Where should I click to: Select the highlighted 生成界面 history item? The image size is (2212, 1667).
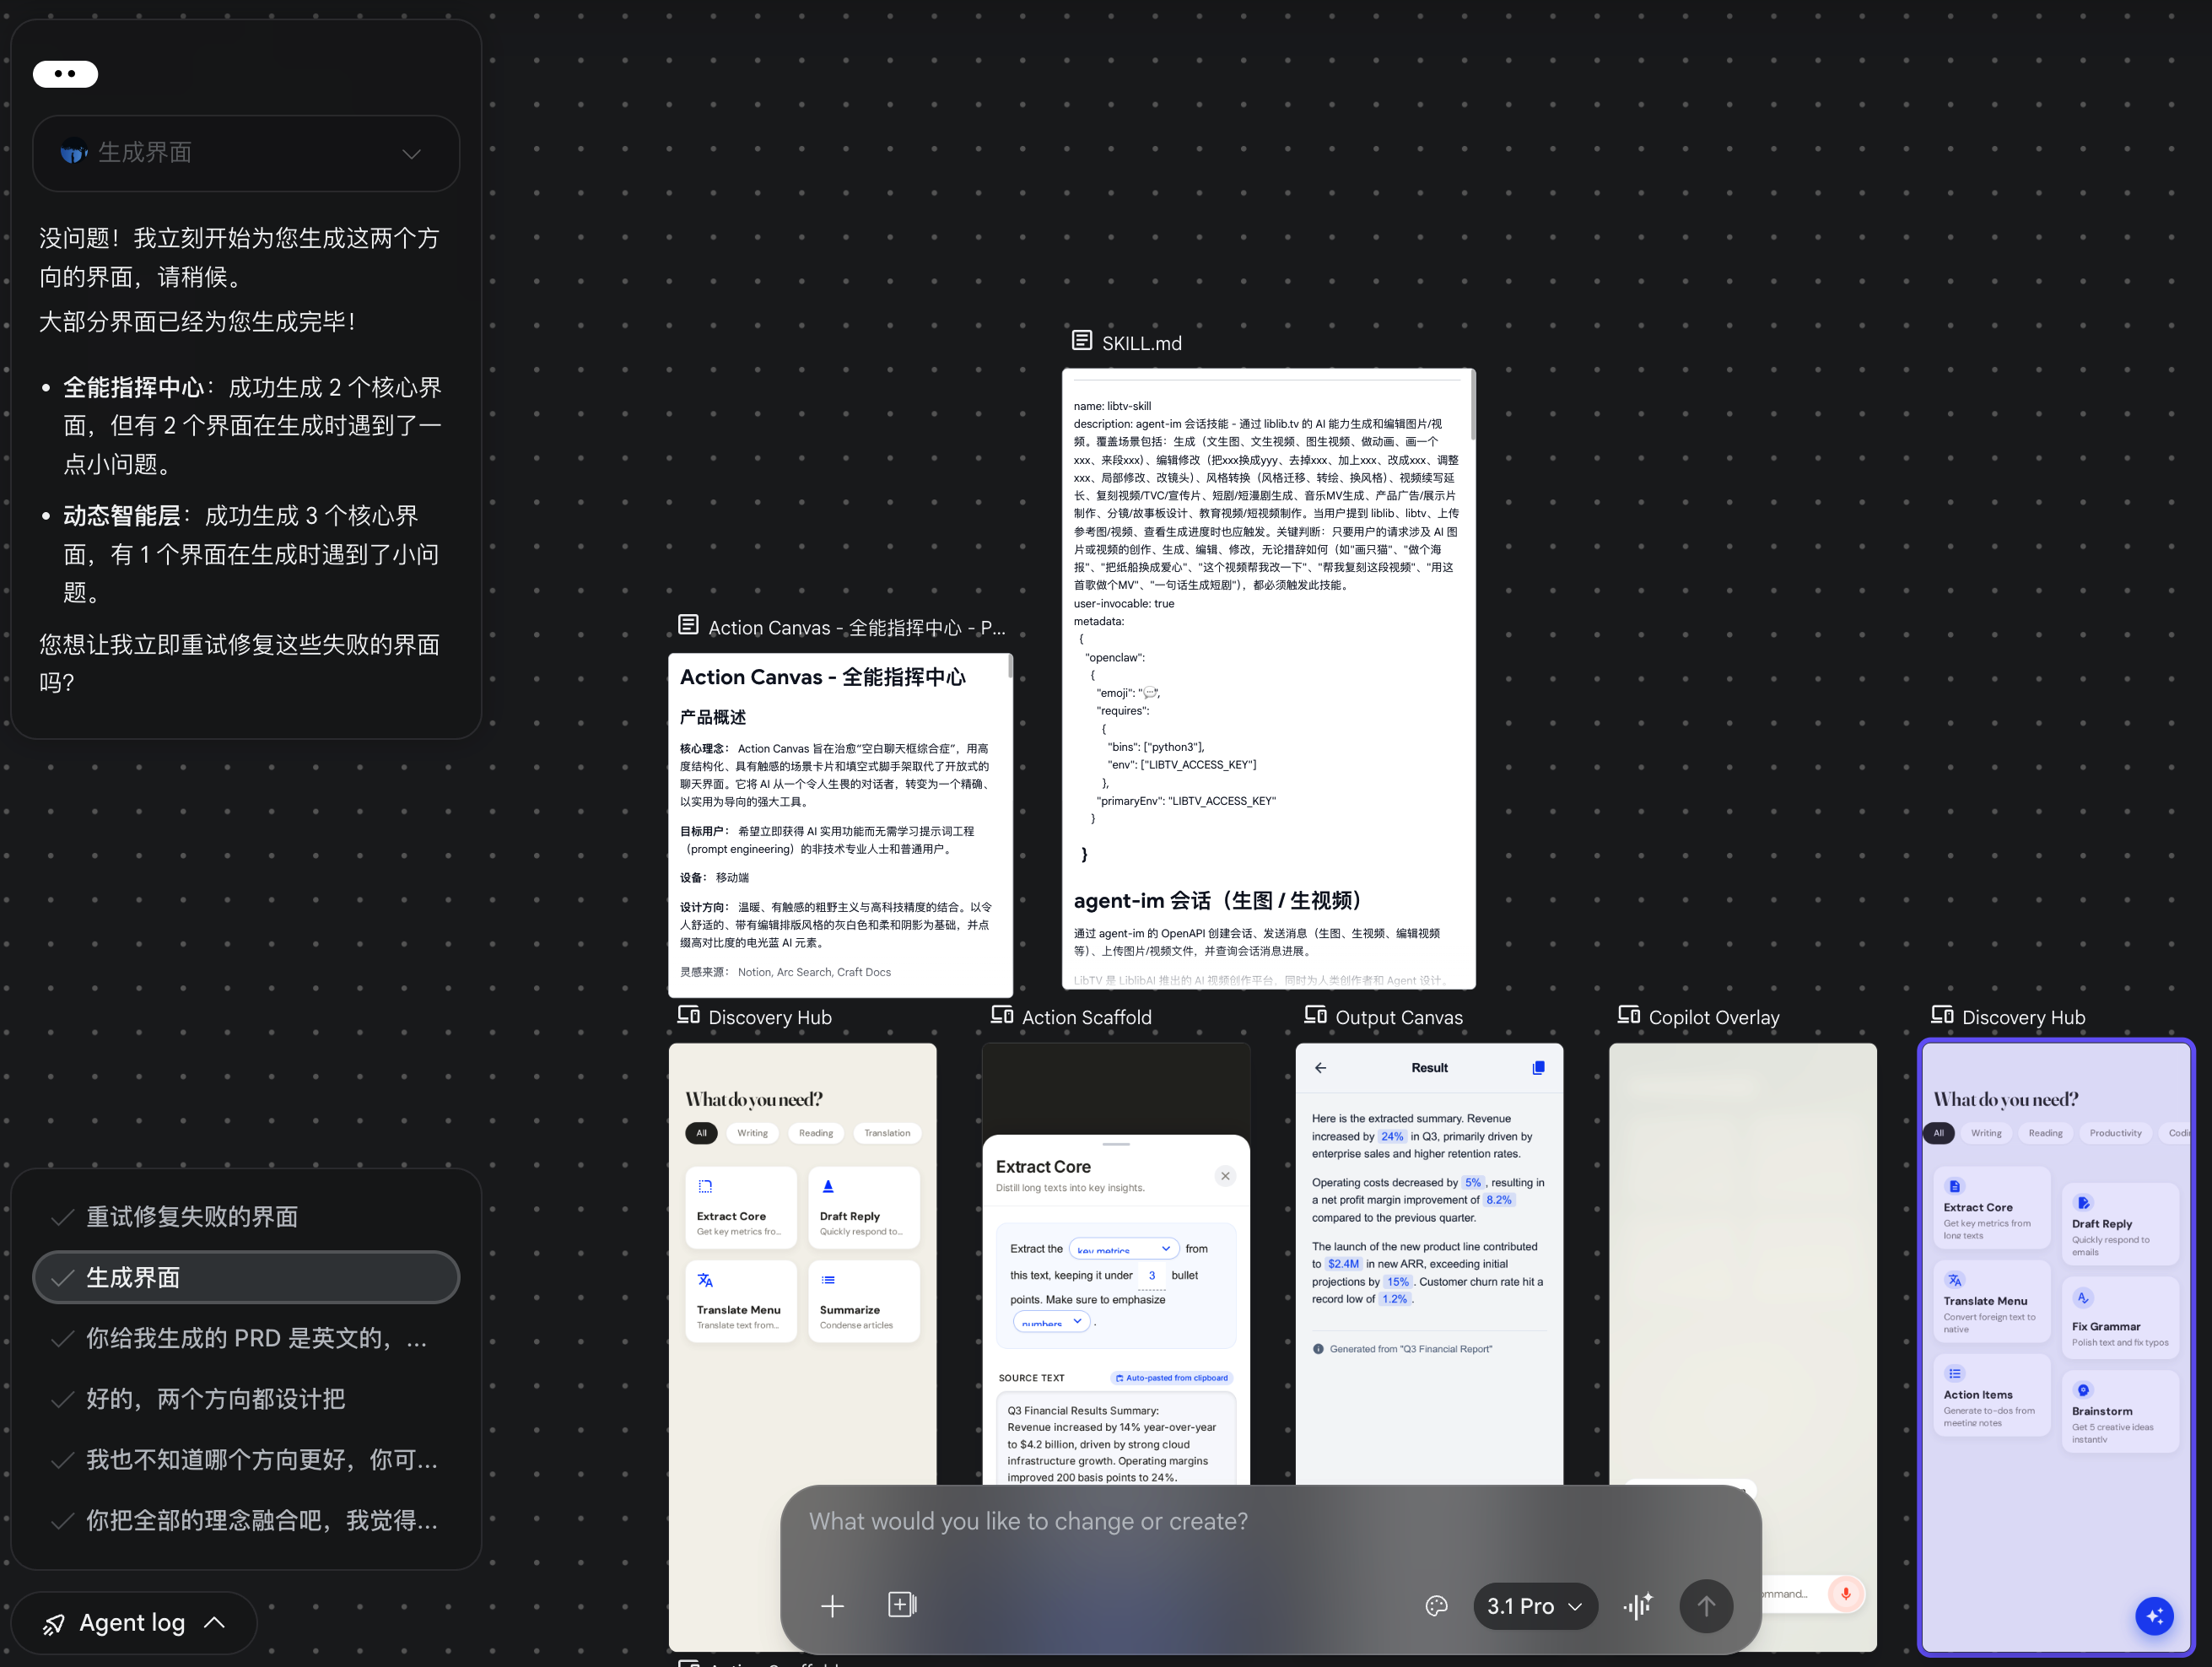pos(246,1278)
